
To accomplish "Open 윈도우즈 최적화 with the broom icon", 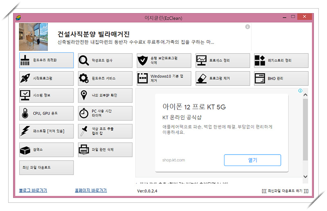I will point(46,61).
